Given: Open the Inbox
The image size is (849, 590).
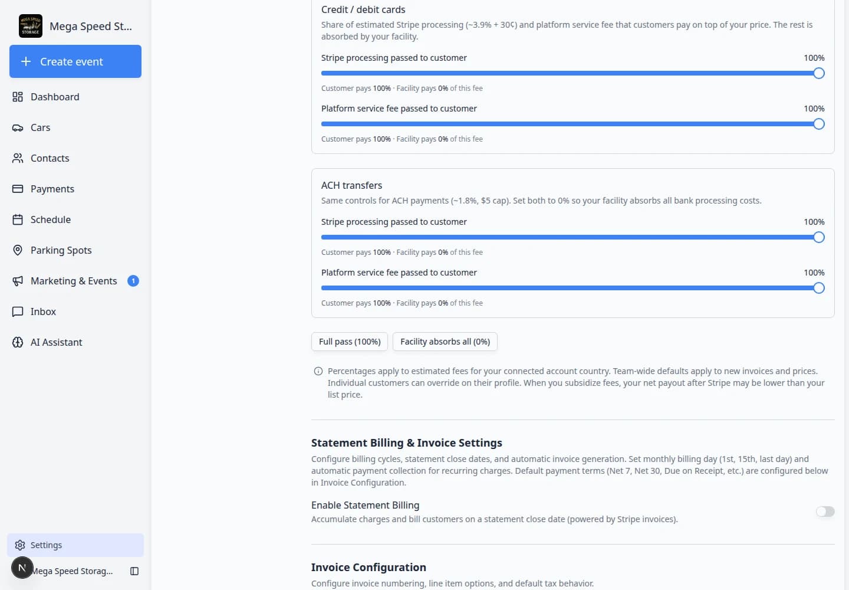Looking at the screenshot, I should [75, 312].
